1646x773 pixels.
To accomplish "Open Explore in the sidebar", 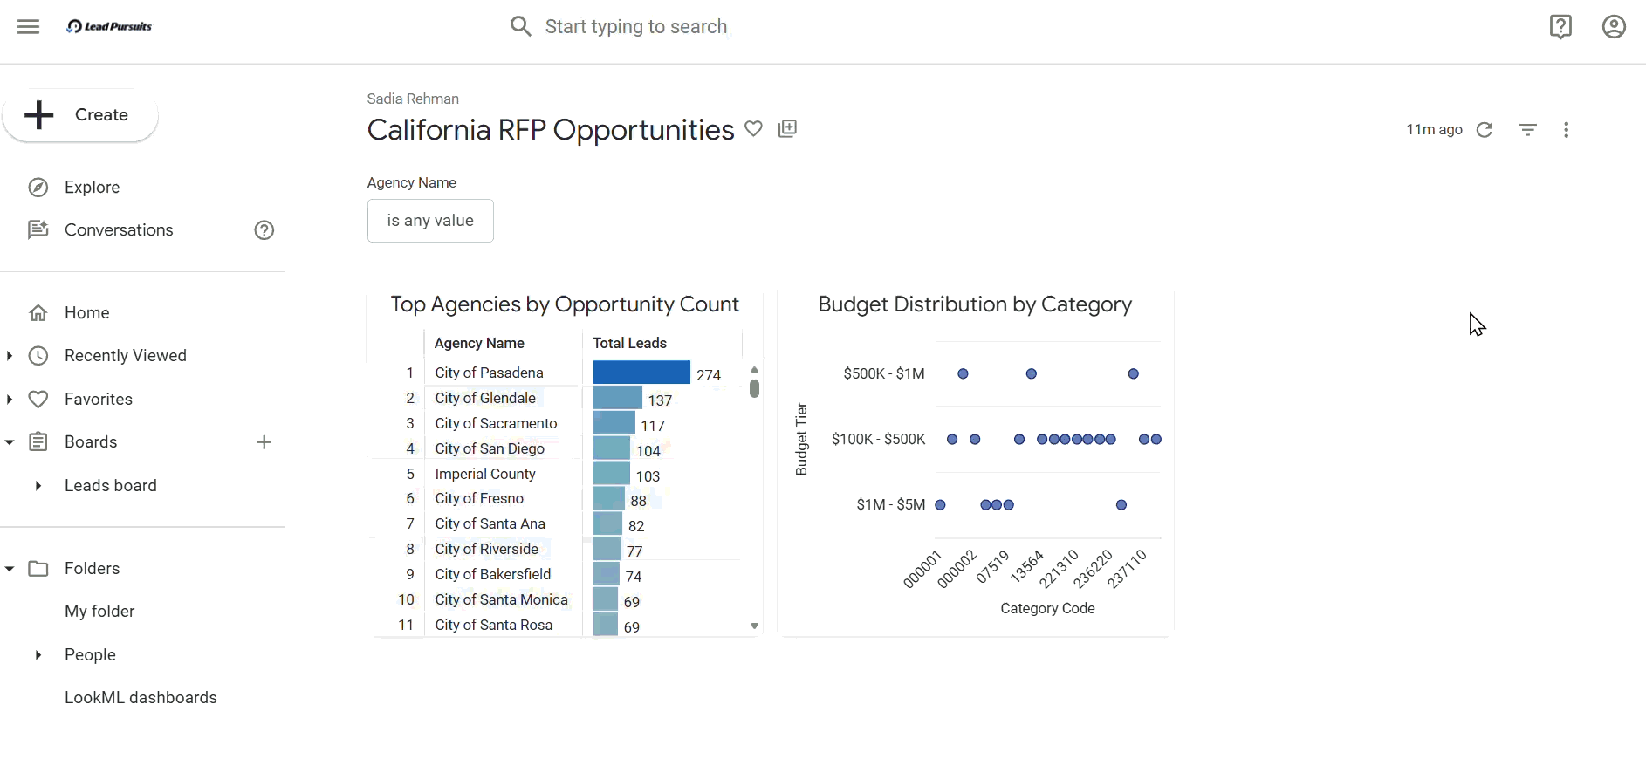I will tap(92, 188).
